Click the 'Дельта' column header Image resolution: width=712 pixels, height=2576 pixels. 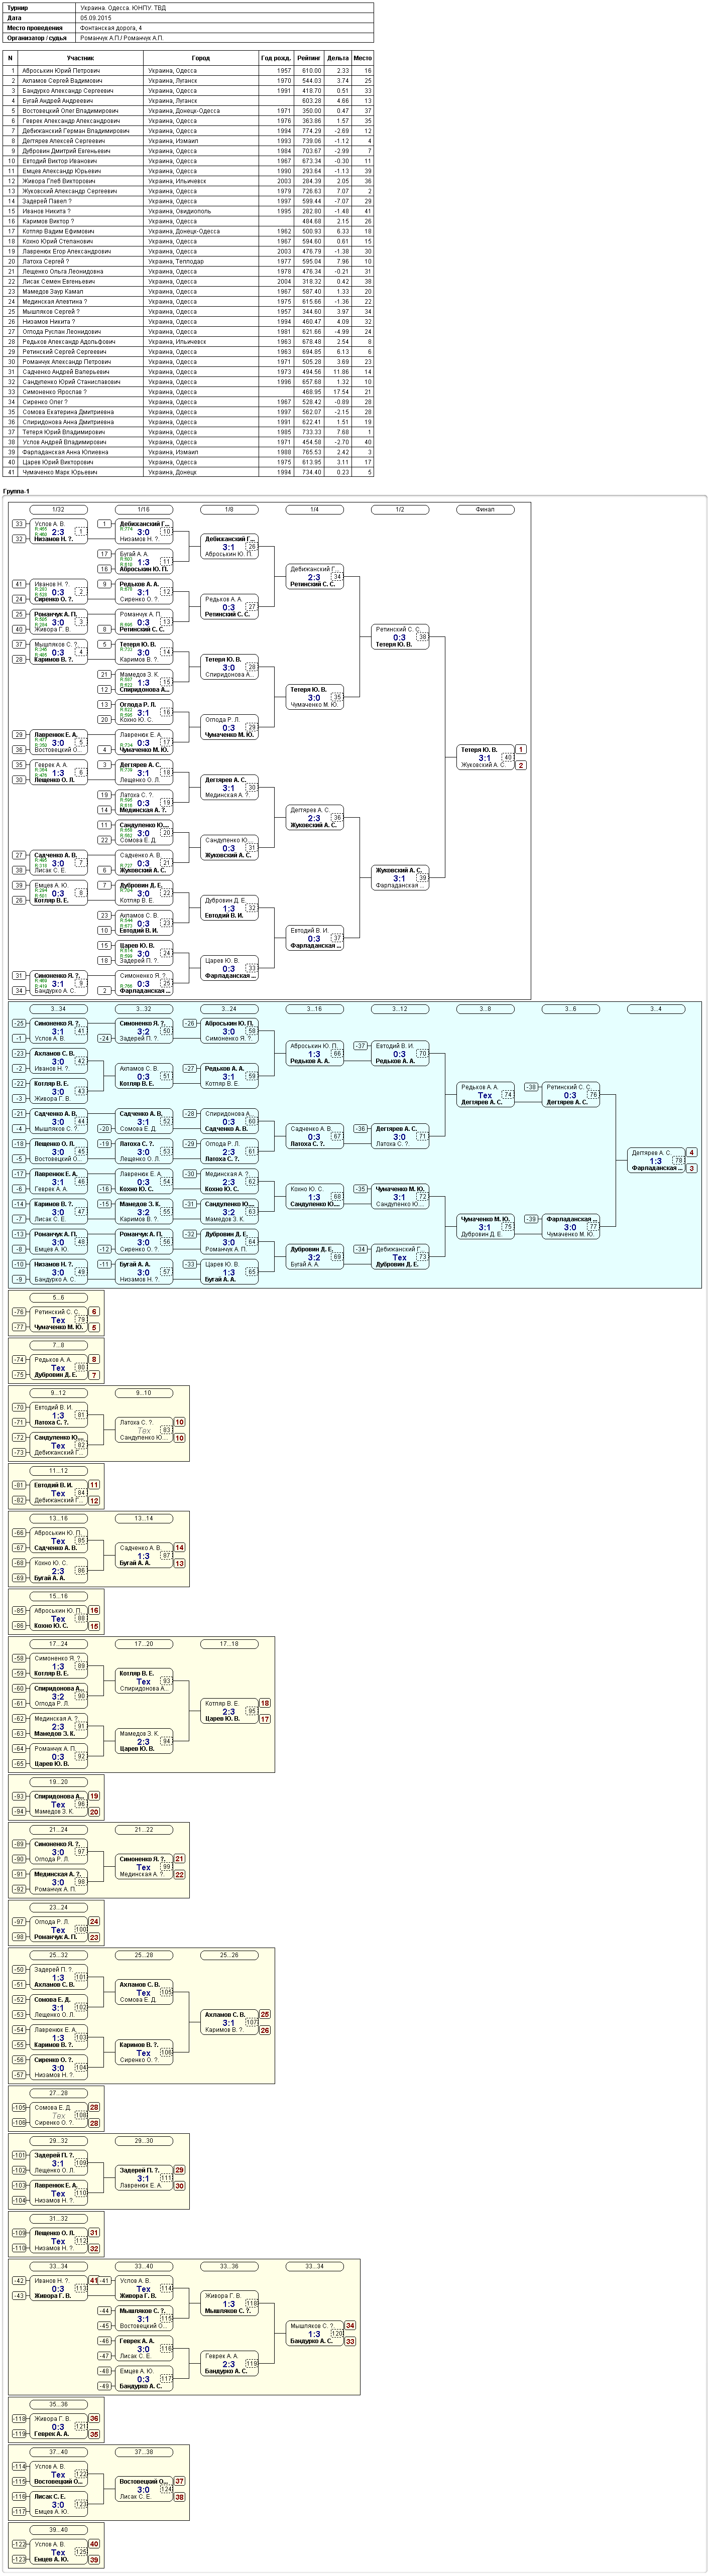tap(338, 58)
